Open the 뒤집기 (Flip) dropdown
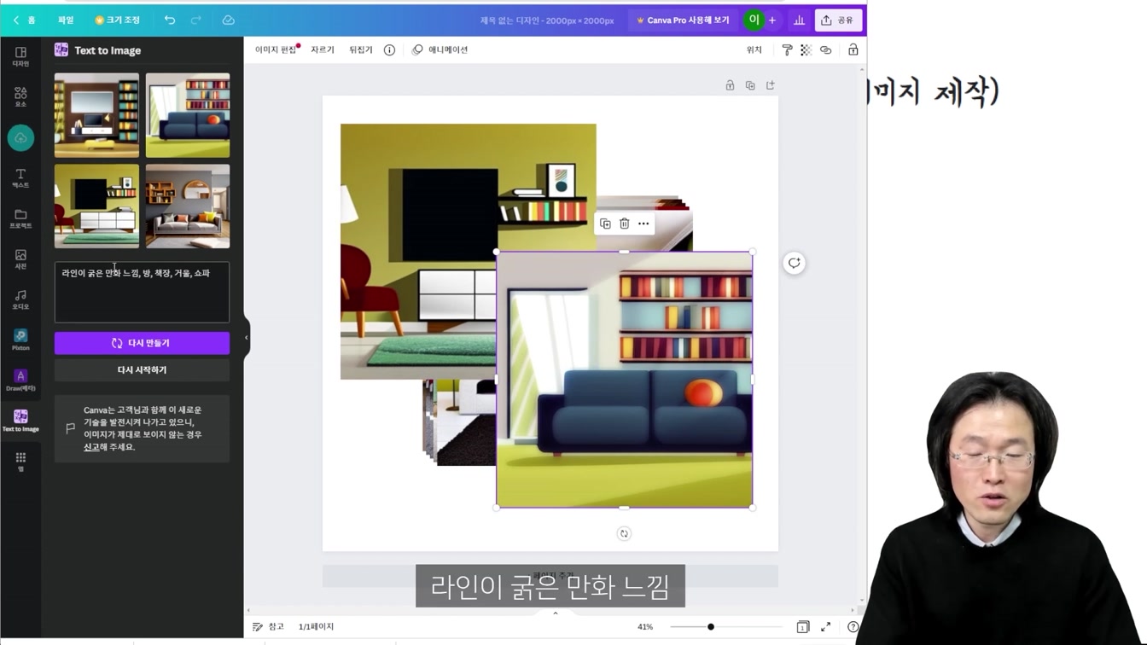Image resolution: width=1147 pixels, height=645 pixels. pos(361,50)
